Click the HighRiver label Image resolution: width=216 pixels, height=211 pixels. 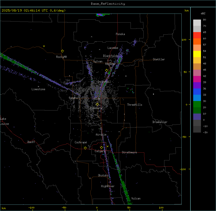108,186
